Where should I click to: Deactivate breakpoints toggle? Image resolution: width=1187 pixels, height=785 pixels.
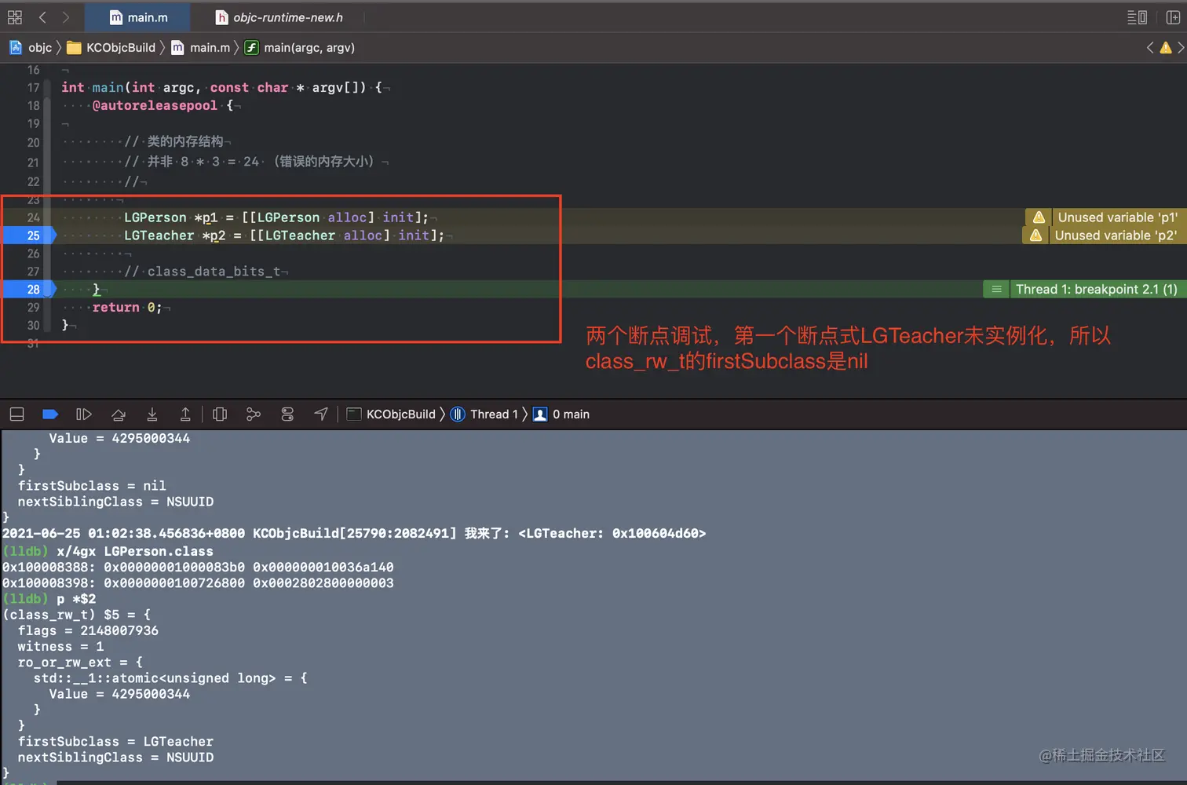(x=50, y=414)
